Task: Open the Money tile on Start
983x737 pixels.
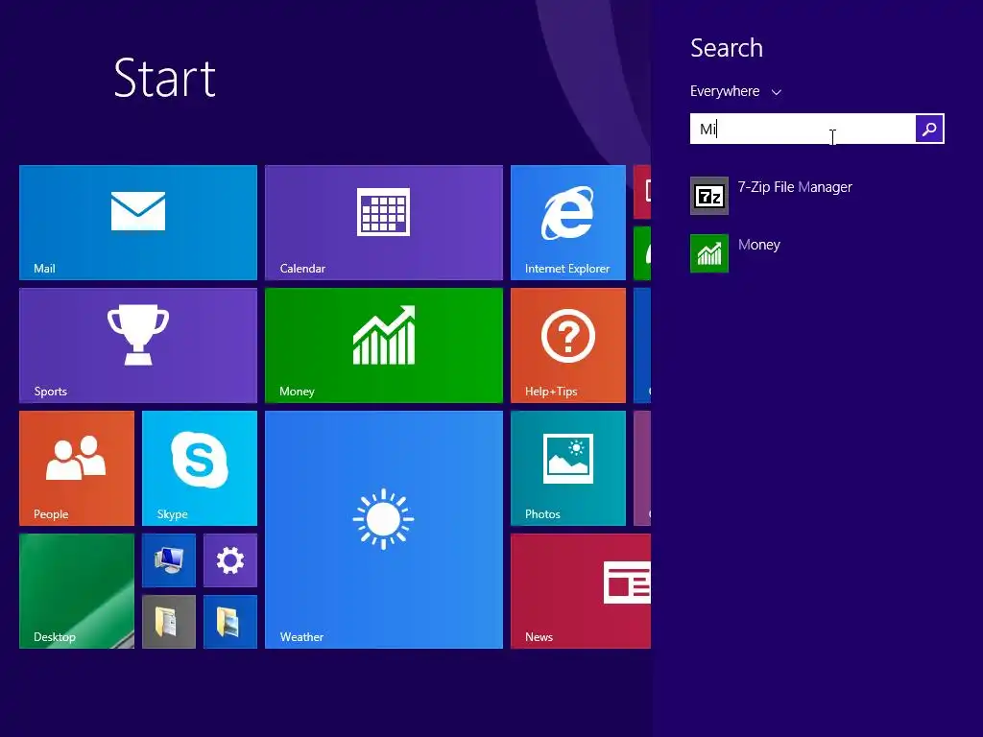Action: tap(384, 345)
